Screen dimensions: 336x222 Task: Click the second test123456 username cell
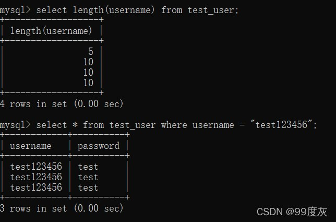(36, 177)
